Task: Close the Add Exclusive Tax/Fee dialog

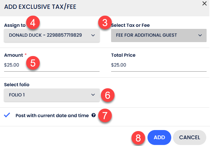Action: tap(204, 3)
